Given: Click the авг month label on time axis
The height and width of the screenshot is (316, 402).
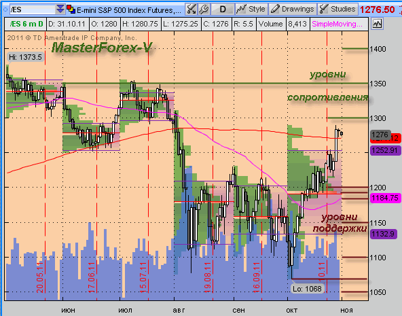Looking at the screenshot, I should 179,310.
